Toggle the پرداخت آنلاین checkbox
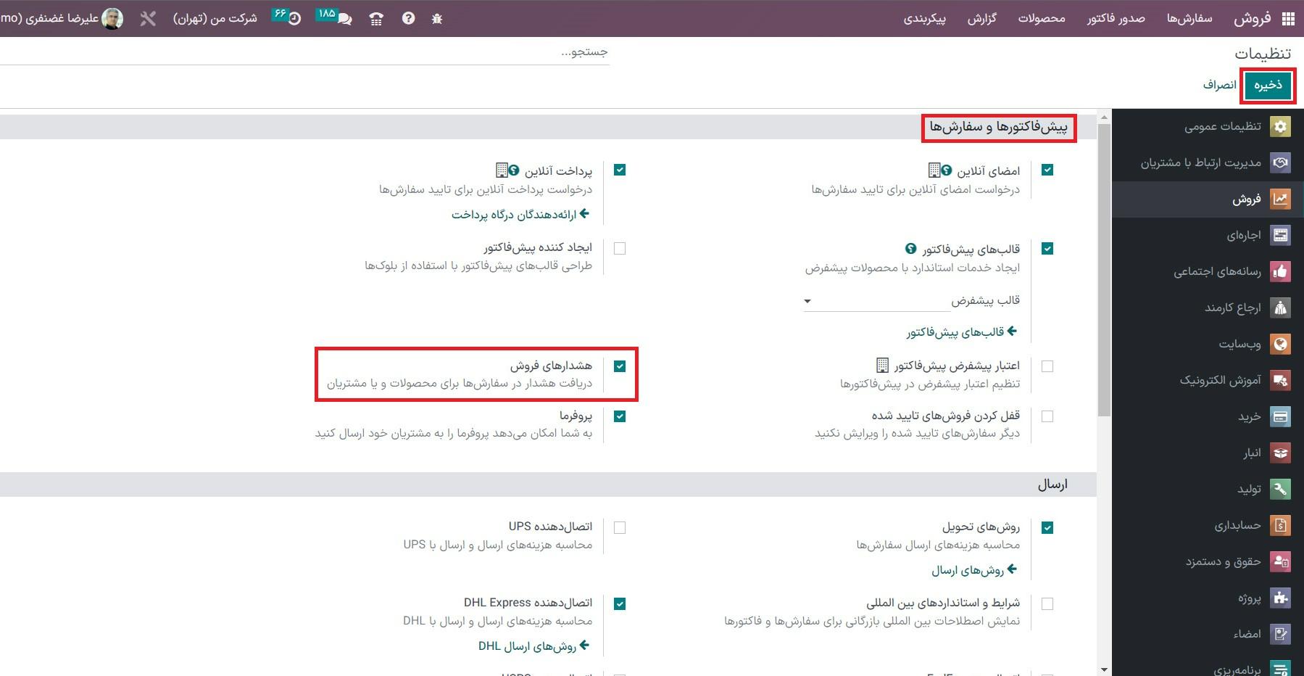 (620, 170)
